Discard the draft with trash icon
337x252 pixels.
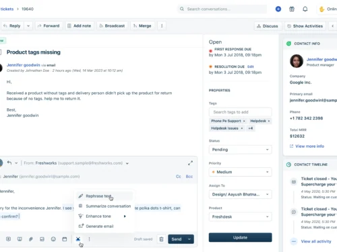(x=161, y=239)
